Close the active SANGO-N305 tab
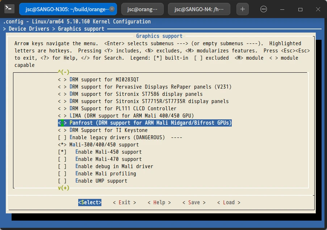The width and height of the screenshot is (327, 230). click(112, 9)
